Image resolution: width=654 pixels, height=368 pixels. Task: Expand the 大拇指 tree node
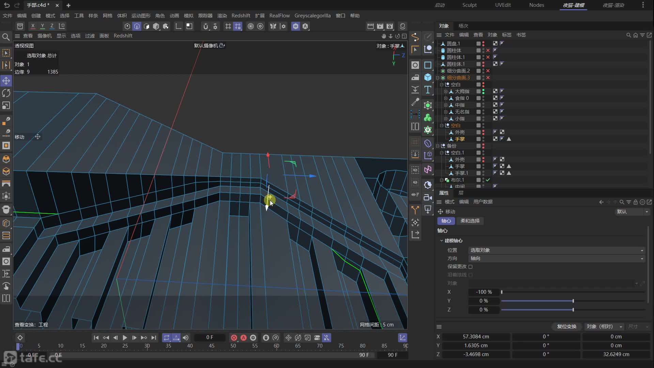pos(446,91)
